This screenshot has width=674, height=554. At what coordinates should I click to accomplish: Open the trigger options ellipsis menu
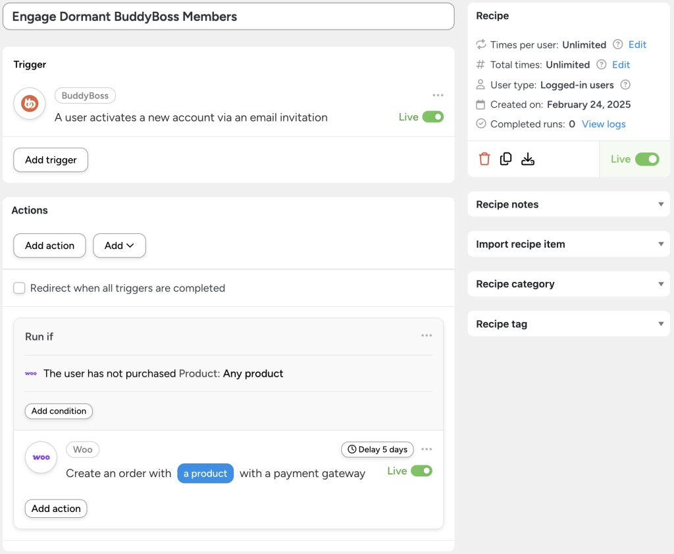point(438,95)
